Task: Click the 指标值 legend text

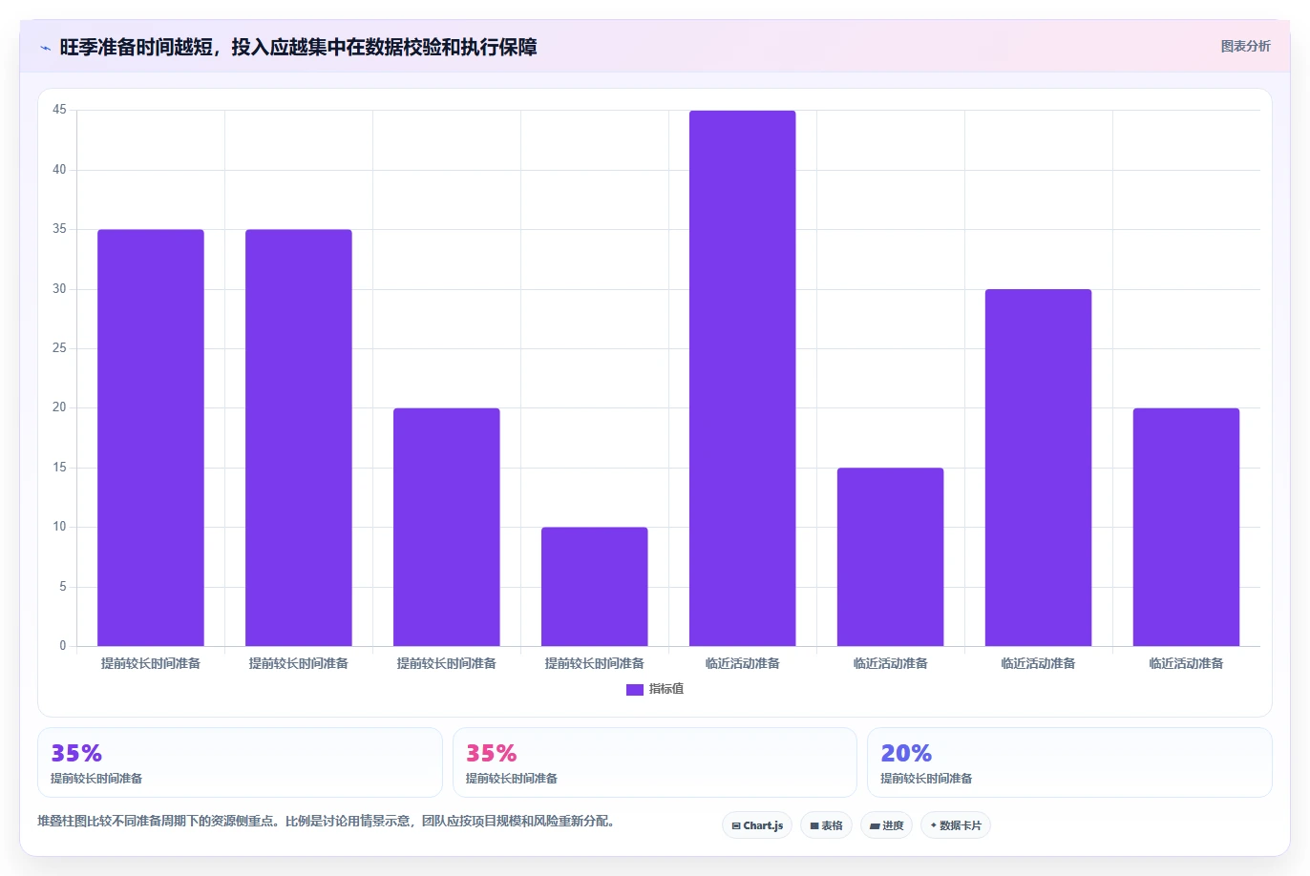Action: pyautogui.click(x=666, y=689)
